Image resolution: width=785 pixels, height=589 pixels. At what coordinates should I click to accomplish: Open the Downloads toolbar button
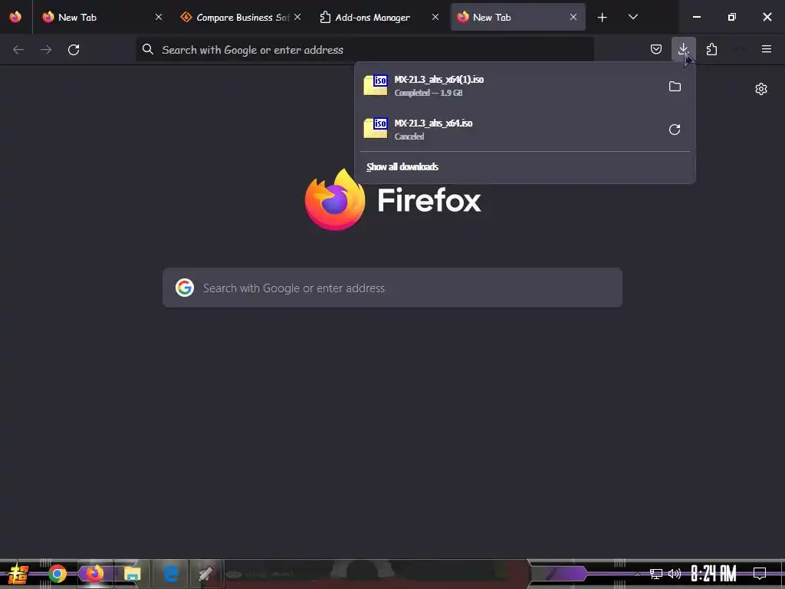[x=683, y=49]
